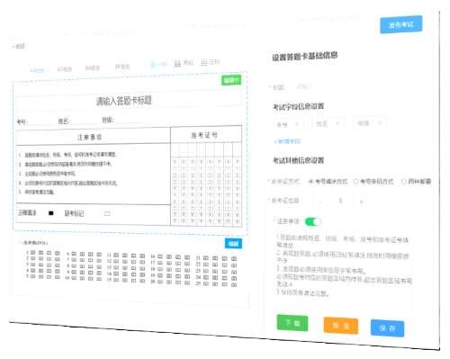Click the green 下载 button

(292, 323)
